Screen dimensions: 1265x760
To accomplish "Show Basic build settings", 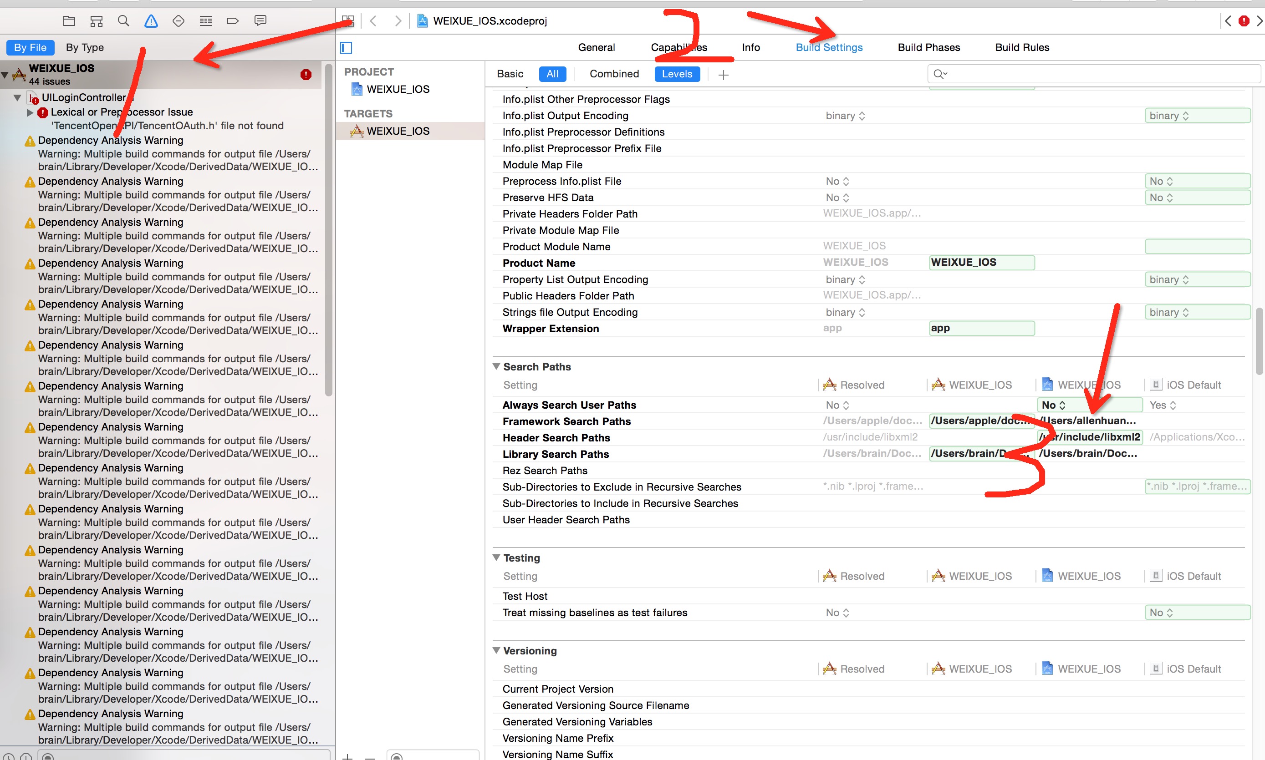I will pos(510,74).
